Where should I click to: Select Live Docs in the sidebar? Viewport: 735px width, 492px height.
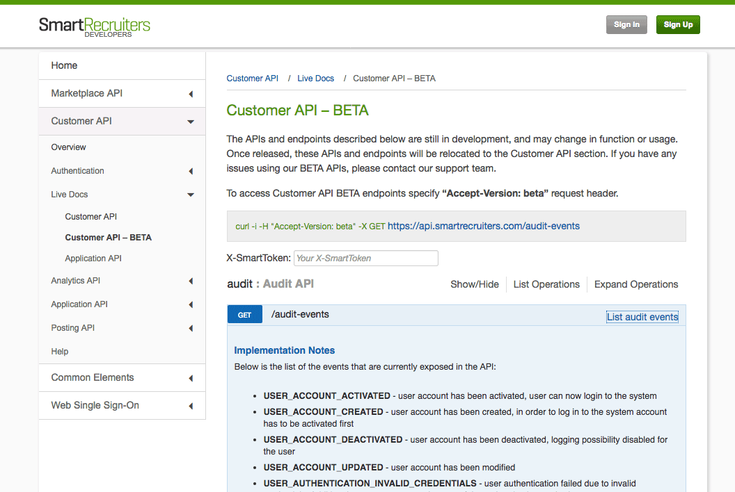[x=70, y=195]
